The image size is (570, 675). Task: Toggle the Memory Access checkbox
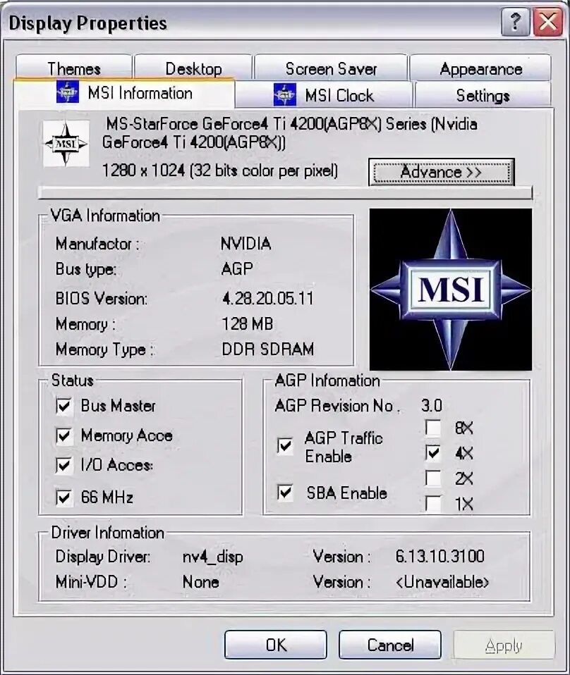(63, 435)
